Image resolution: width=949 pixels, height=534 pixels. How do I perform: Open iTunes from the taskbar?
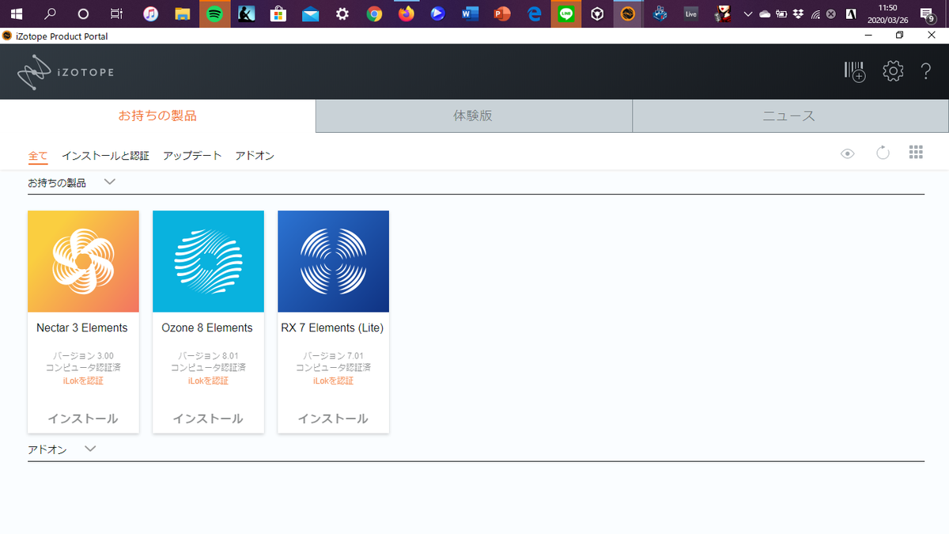(150, 13)
